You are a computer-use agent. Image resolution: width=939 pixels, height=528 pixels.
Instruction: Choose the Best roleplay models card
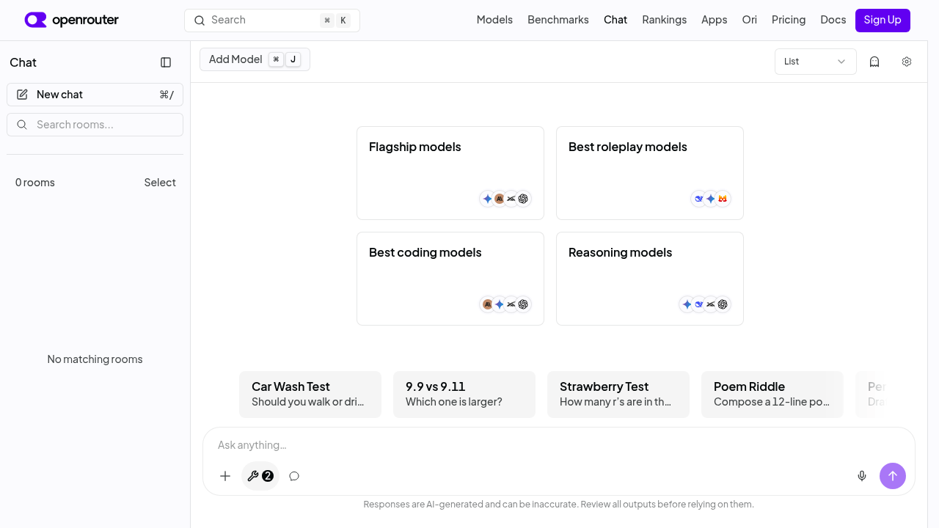click(x=650, y=173)
